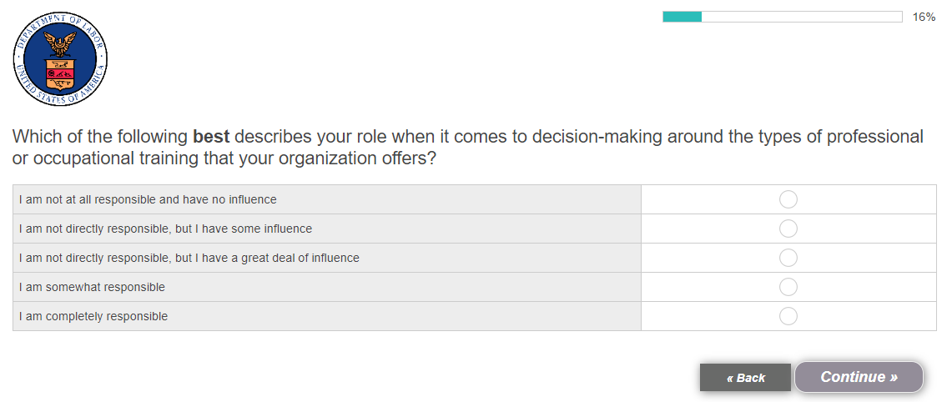
Task: Choose the "some influence" radio option
Action: (788, 229)
